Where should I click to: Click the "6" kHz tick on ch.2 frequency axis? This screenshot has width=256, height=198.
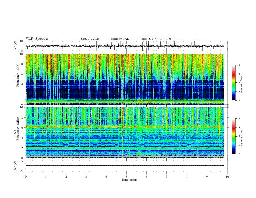tap(22, 128)
